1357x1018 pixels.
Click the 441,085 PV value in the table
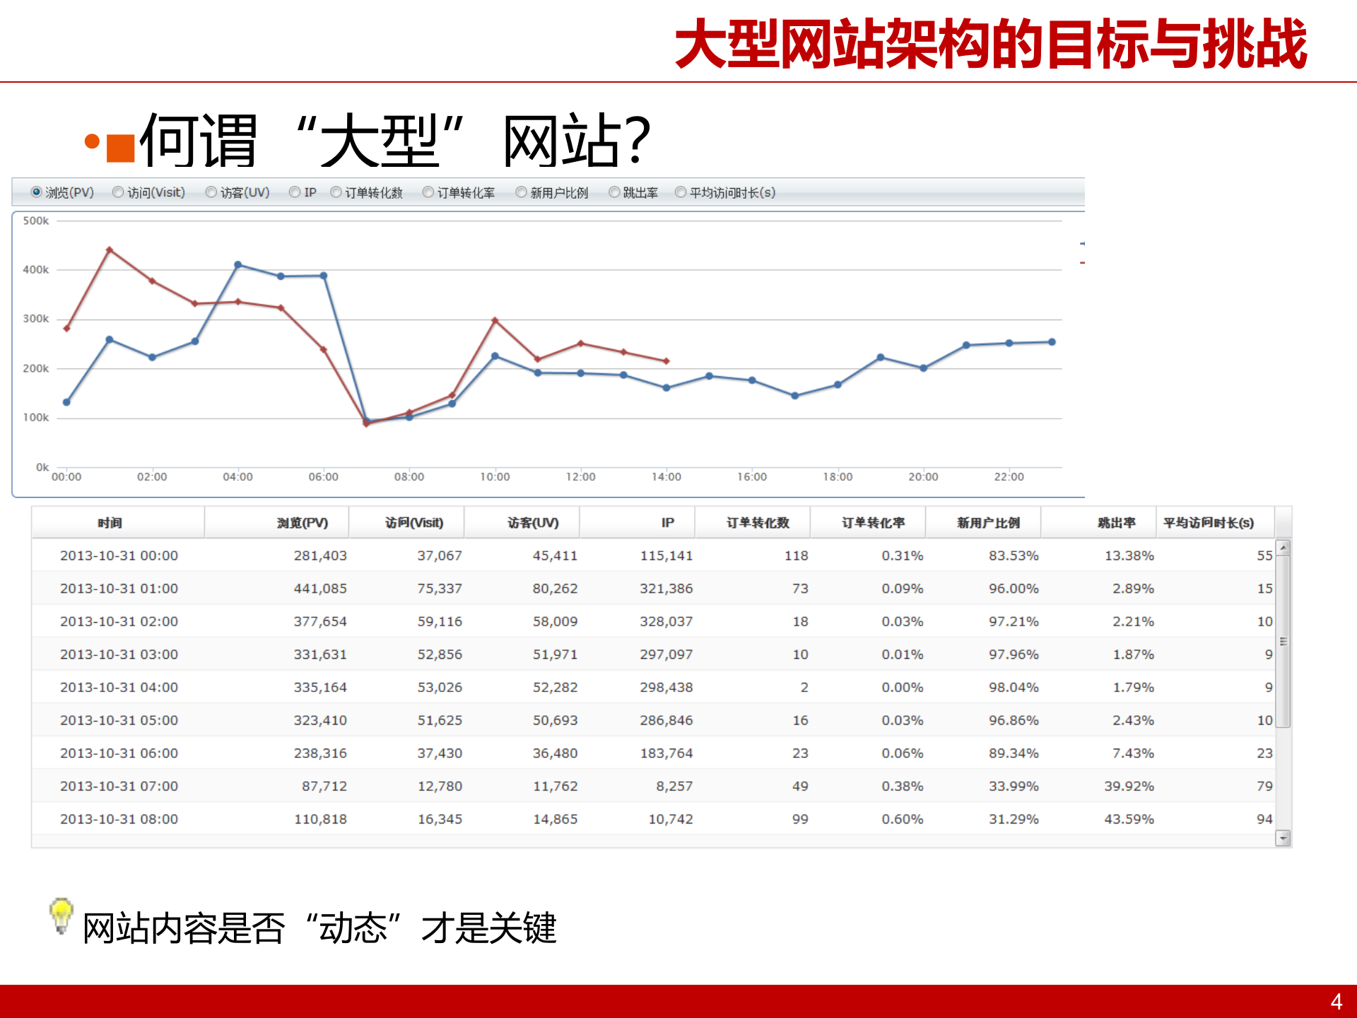point(321,588)
